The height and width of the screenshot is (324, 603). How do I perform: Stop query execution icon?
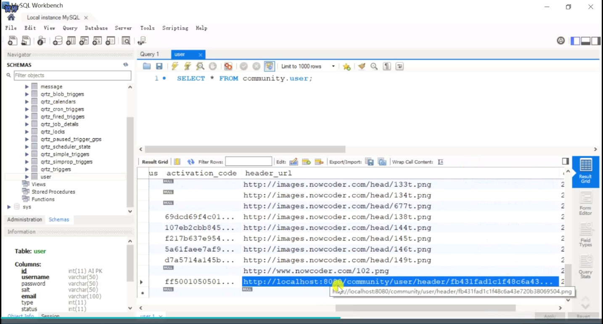click(x=213, y=66)
